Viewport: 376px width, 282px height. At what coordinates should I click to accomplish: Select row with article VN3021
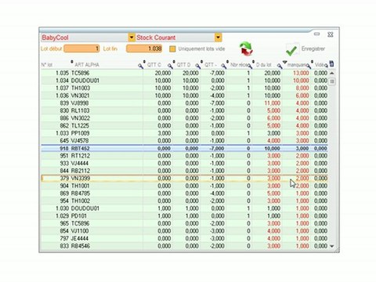(x=184, y=96)
